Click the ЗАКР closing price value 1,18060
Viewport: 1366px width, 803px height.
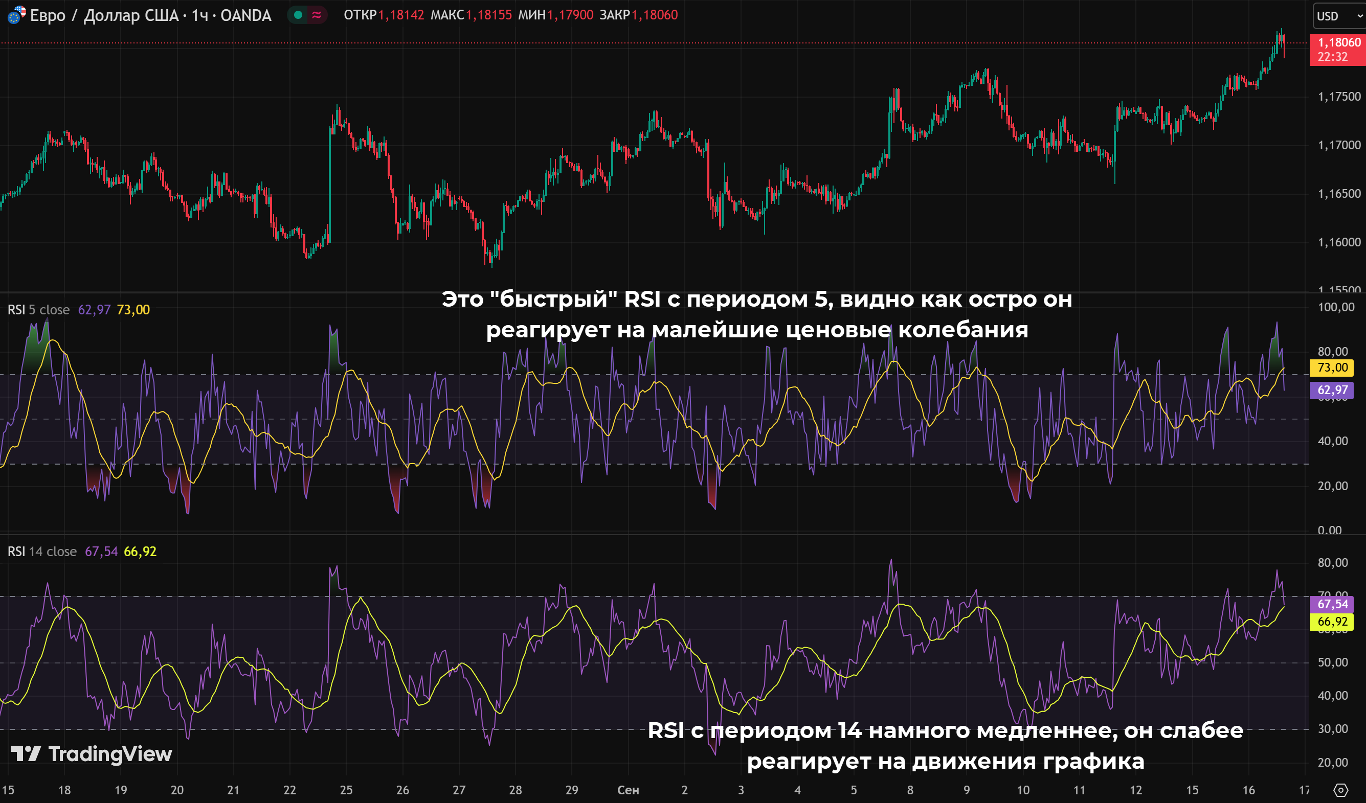point(654,15)
